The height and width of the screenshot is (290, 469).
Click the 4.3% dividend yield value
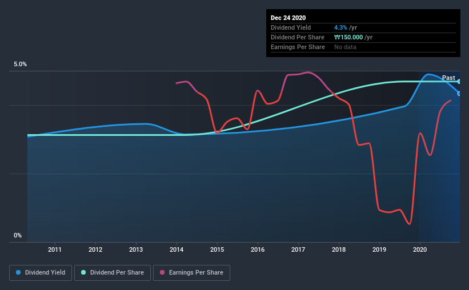[340, 27]
